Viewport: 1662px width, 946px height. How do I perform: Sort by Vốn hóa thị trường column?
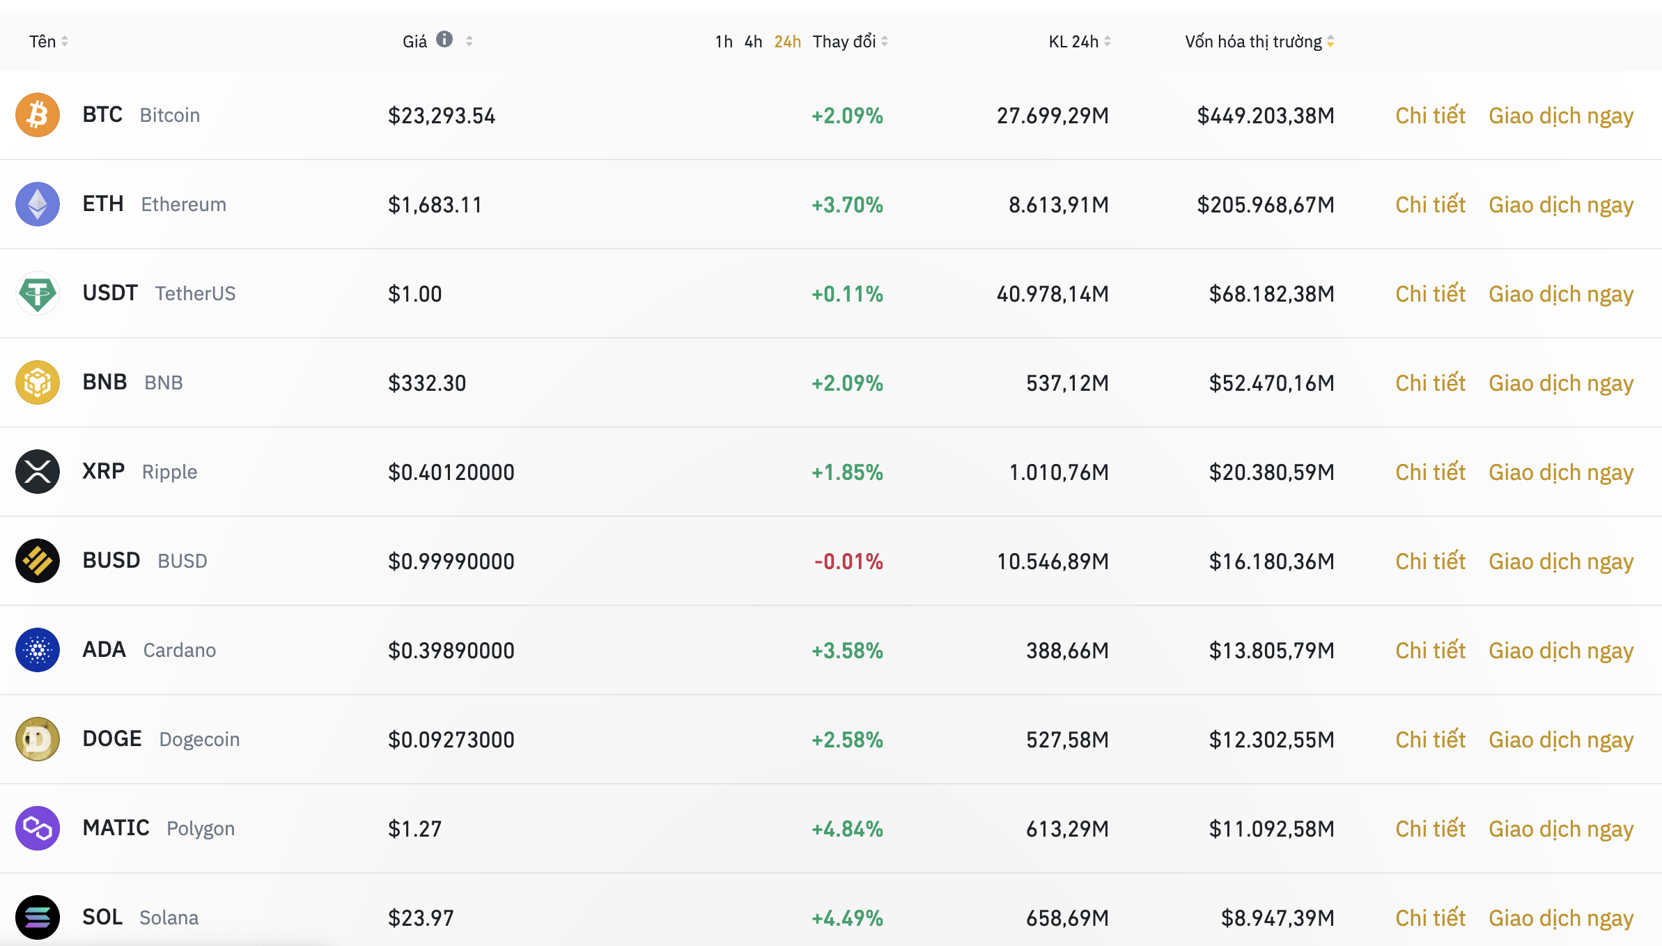pos(1259,42)
